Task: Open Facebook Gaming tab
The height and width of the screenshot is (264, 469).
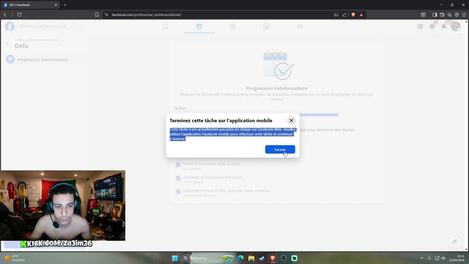Action: click(300, 26)
